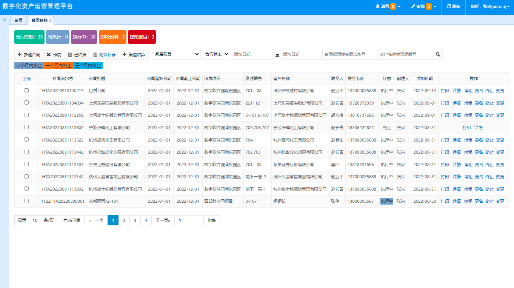
Task: Open the 所属项目 dropdown
Action: click(176, 54)
